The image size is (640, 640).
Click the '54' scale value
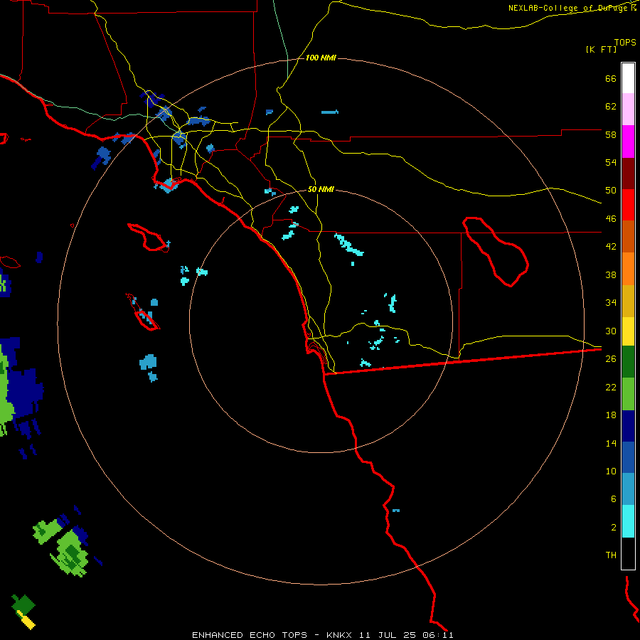point(611,162)
